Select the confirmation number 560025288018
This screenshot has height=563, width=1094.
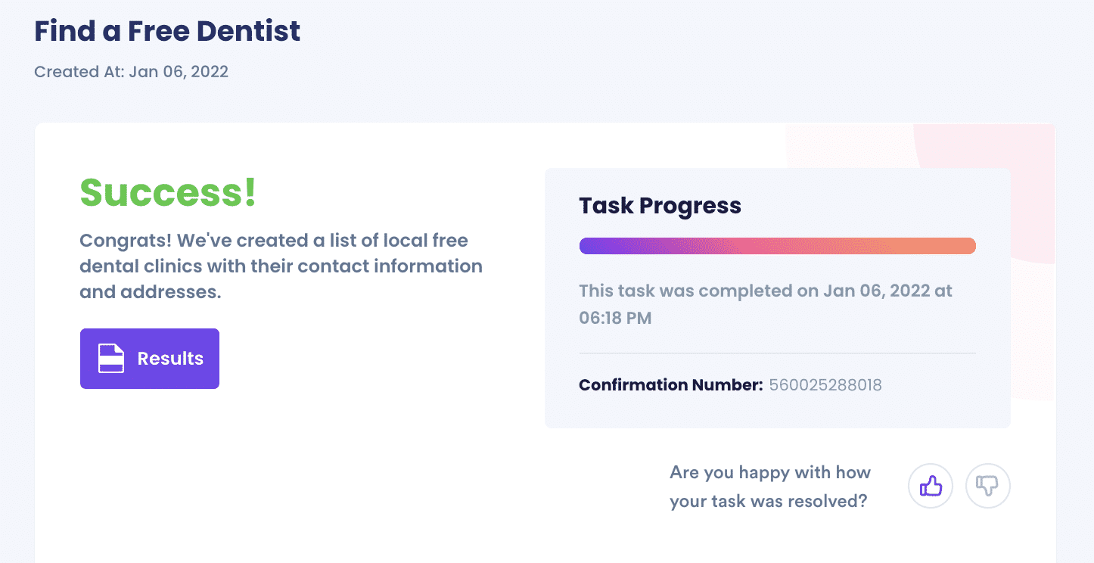[825, 385]
